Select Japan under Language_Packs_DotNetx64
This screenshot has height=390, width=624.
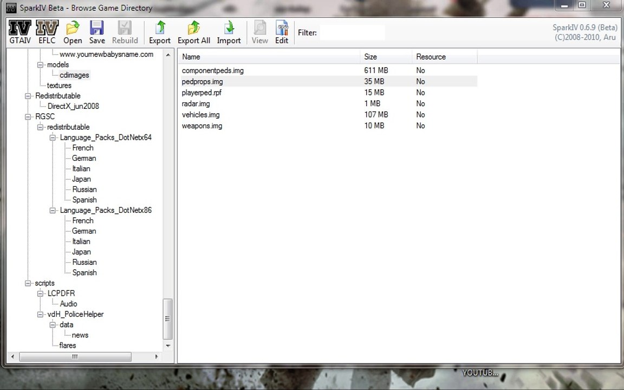pos(81,179)
